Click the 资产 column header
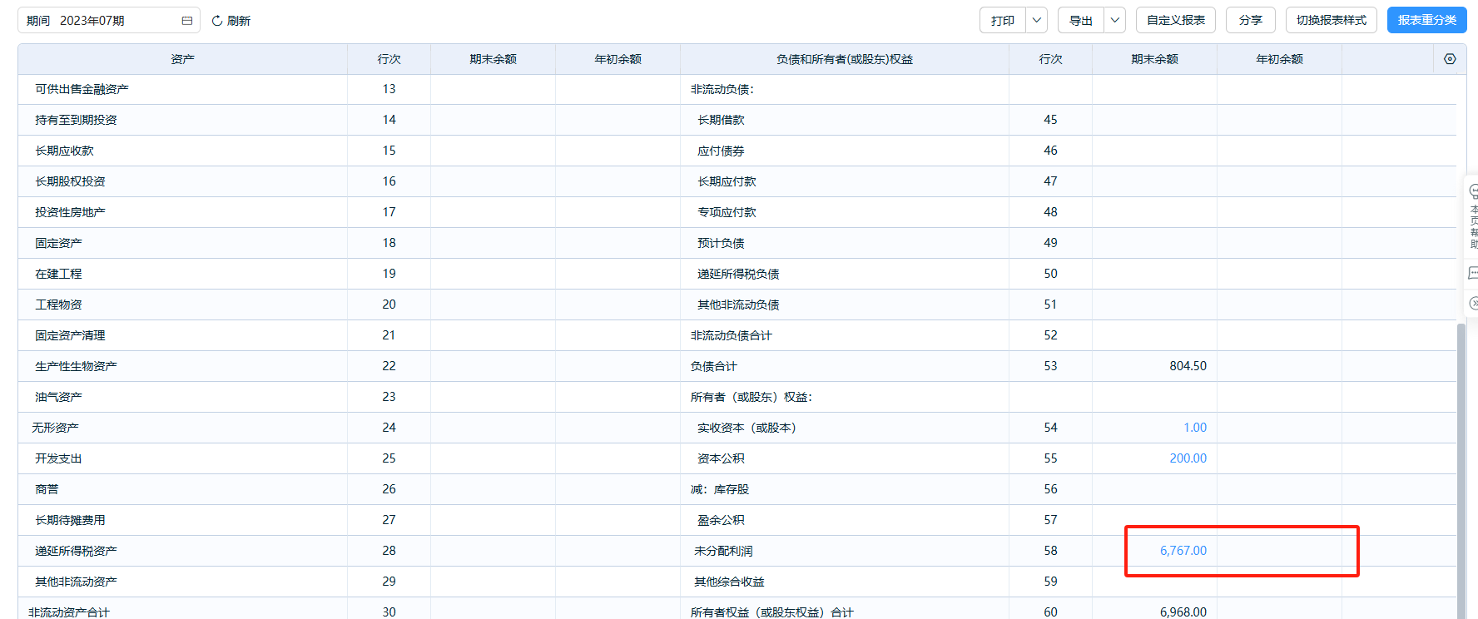 click(182, 59)
